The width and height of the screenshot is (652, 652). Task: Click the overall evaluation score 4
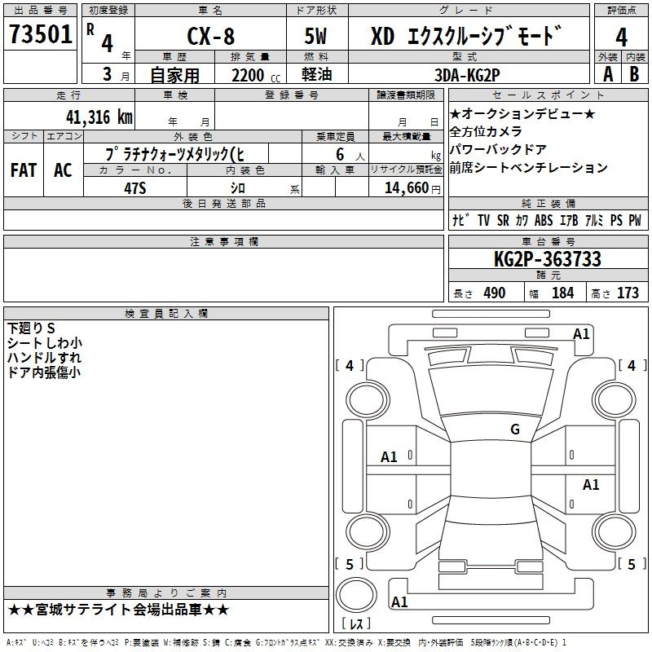pyautogui.click(x=621, y=37)
